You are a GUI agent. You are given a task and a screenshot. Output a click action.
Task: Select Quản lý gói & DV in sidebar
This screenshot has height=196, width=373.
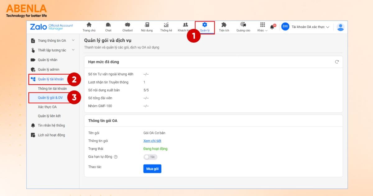(50, 98)
